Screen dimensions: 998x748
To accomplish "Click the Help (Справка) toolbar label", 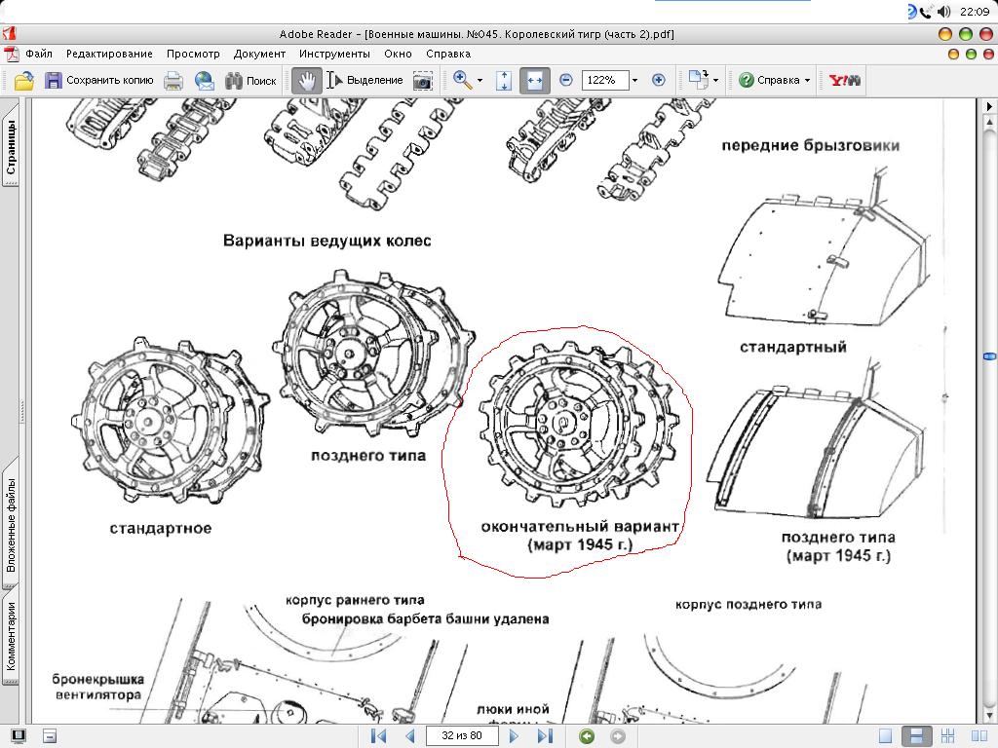I will [779, 80].
